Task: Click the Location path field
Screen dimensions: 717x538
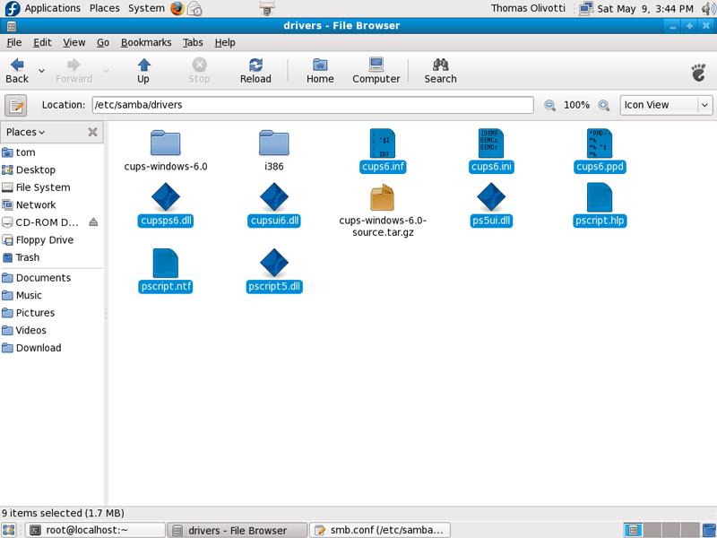Action: point(313,105)
